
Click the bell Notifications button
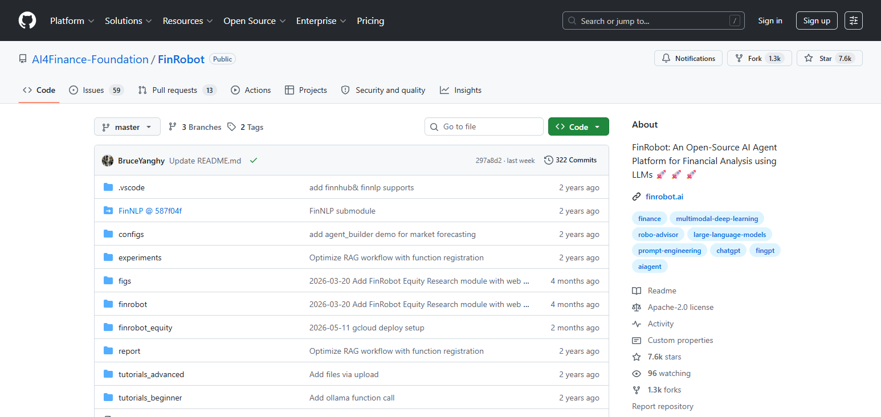click(x=688, y=58)
